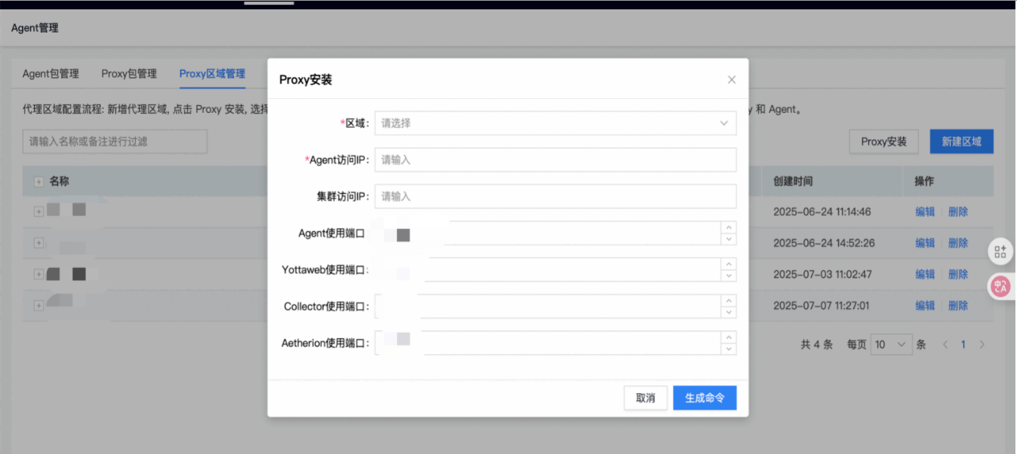The height and width of the screenshot is (454, 1017).
Task: Expand all rows via header plus icon
Action: pyautogui.click(x=38, y=181)
